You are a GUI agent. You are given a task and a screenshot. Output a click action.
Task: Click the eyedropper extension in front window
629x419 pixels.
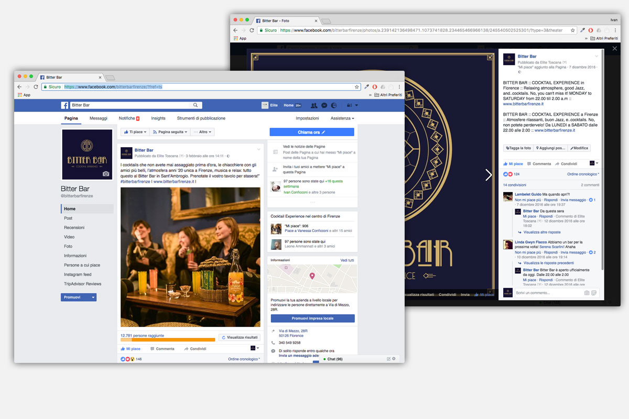point(367,87)
